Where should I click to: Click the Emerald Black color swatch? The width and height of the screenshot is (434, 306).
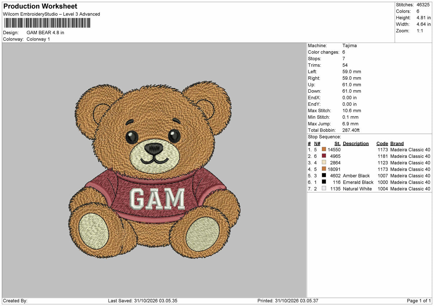[324, 182]
